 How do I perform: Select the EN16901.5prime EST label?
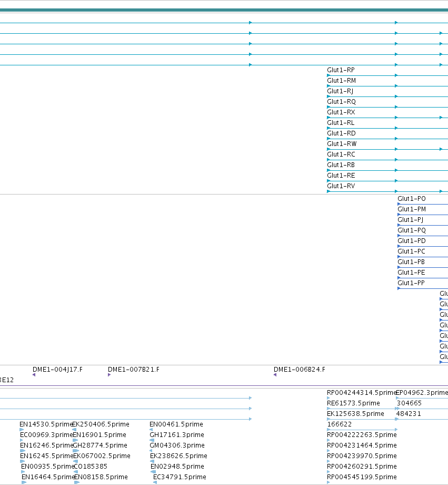(x=99, y=434)
